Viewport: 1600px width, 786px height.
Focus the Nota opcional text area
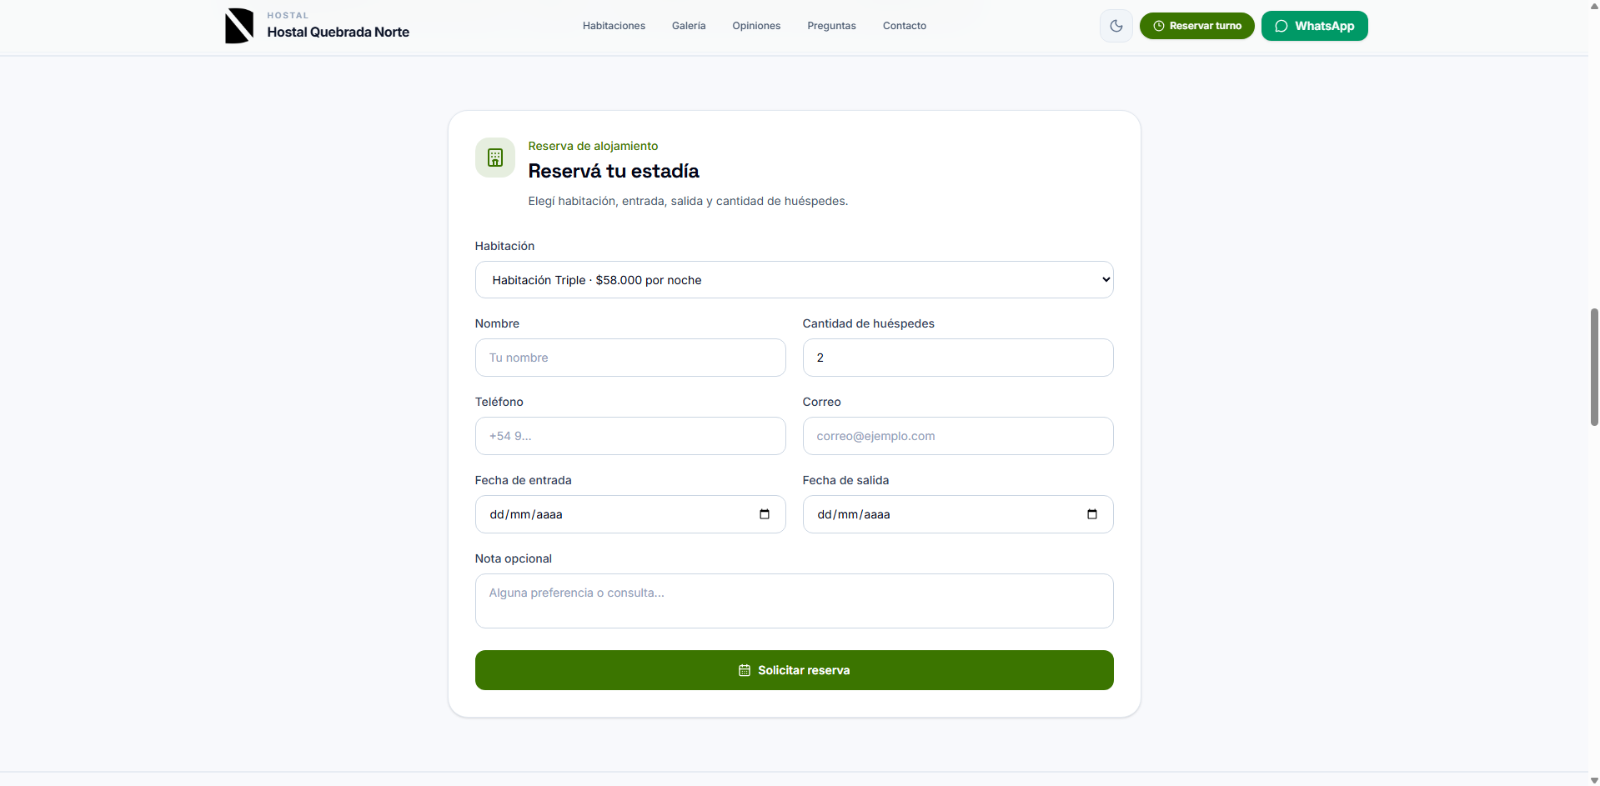click(x=794, y=601)
